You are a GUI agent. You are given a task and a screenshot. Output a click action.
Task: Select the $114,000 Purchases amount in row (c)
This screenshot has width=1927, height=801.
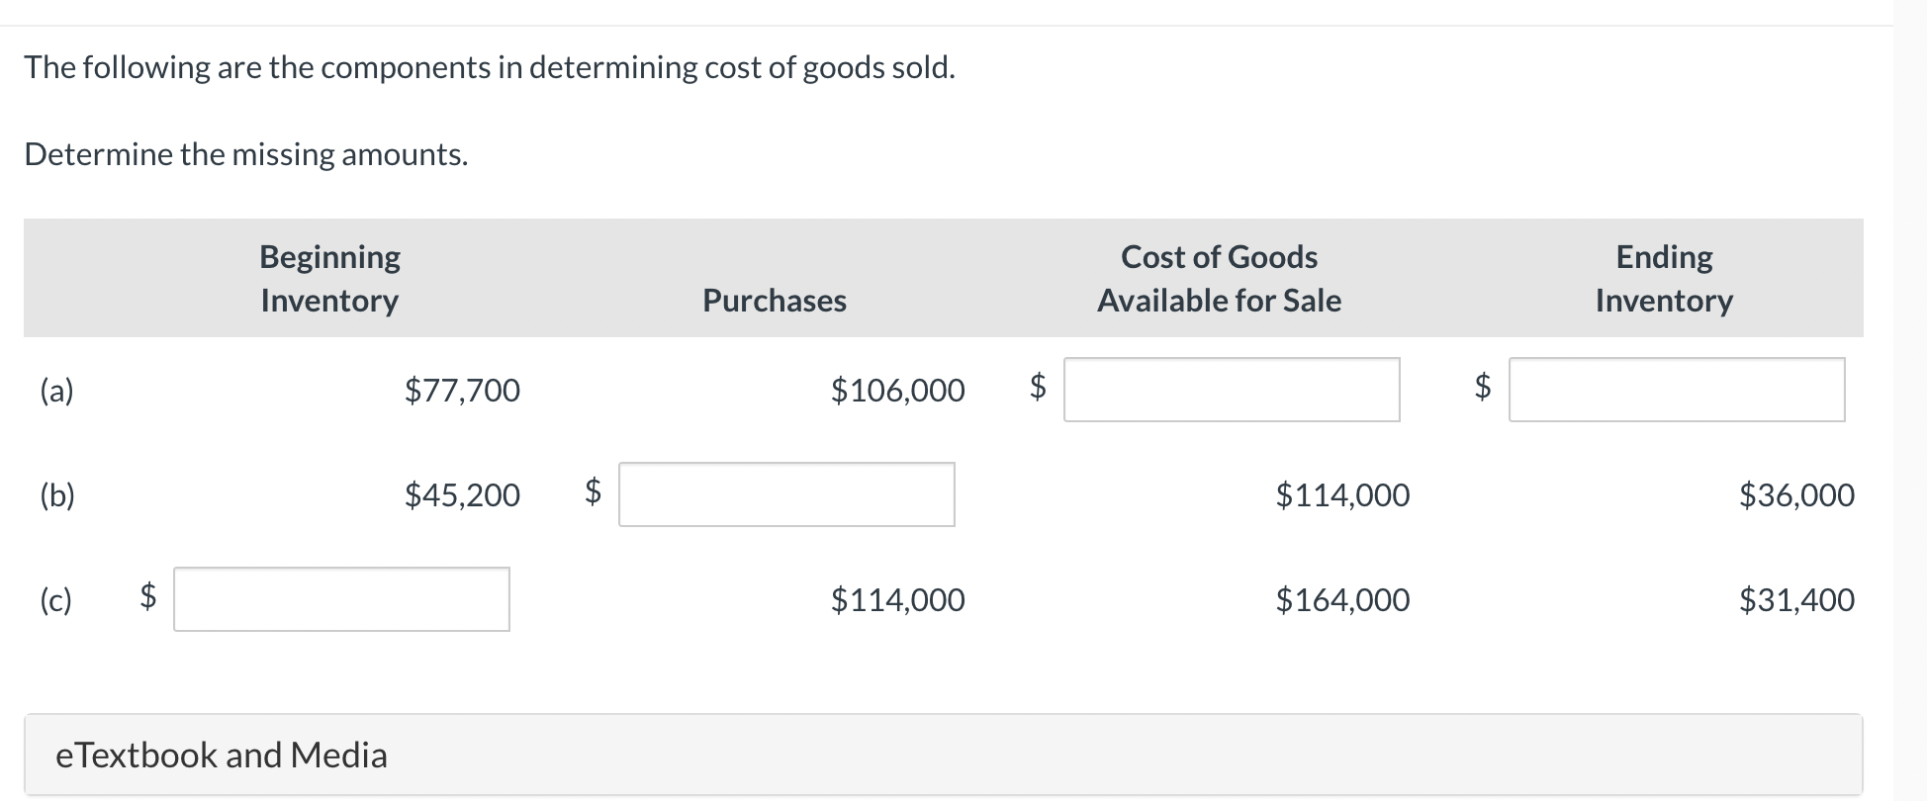(896, 599)
